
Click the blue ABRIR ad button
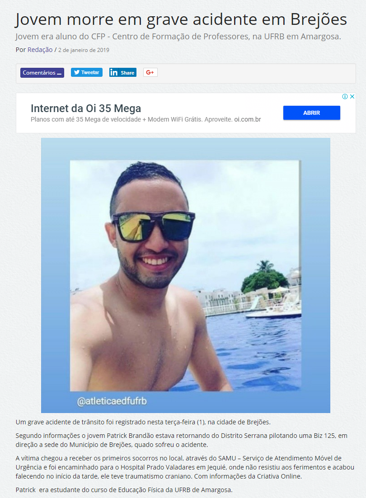coord(311,113)
